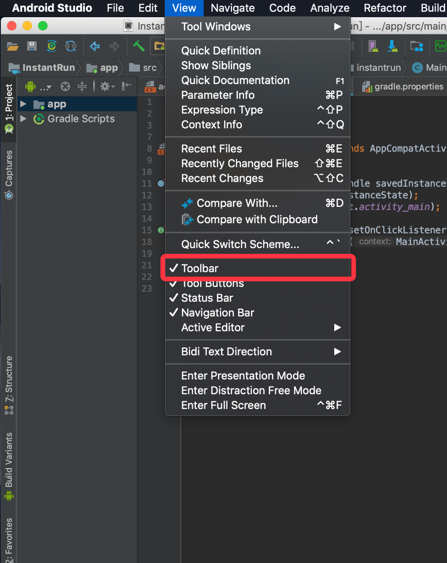
Task: Open the green Android Profiler icon
Action: pyautogui.click(x=440, y=46)
